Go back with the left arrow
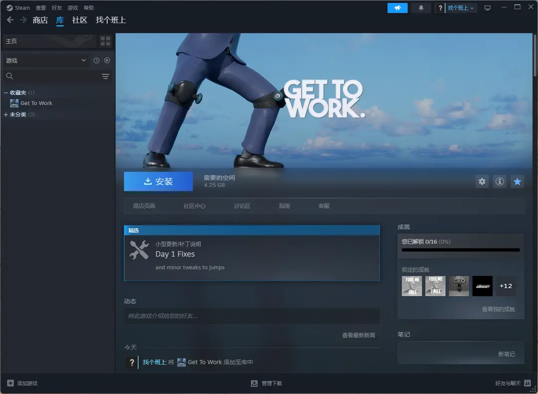 pyautogui.click(x=10, y=20)
